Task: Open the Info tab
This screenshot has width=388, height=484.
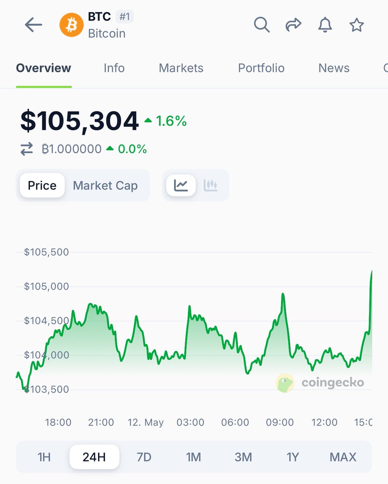Action: (114, 68)
